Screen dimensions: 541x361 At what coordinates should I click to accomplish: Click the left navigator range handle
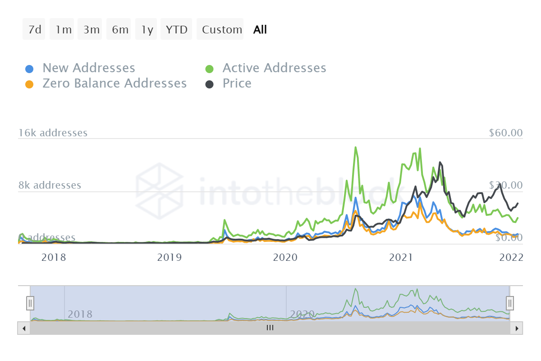click(30, 303)
